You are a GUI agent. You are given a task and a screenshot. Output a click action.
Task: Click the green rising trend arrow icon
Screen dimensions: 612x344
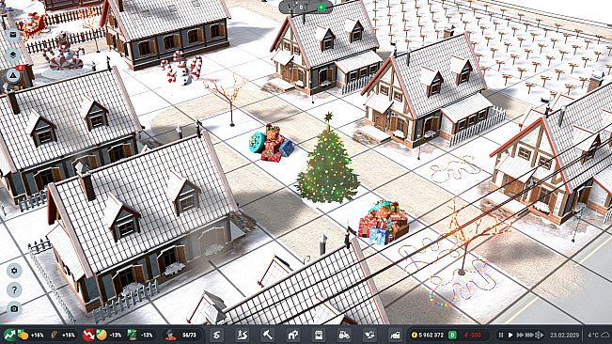[9, 335]
